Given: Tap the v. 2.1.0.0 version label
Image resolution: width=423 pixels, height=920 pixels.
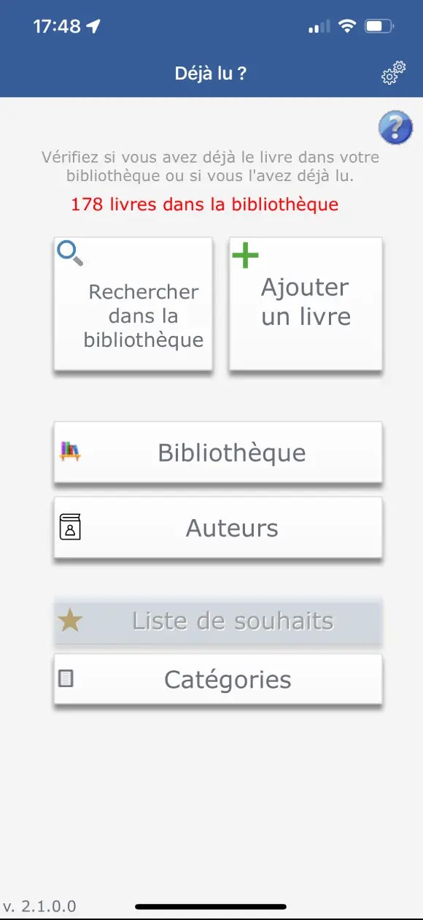Looking at the screenshot, I should 39,906.
